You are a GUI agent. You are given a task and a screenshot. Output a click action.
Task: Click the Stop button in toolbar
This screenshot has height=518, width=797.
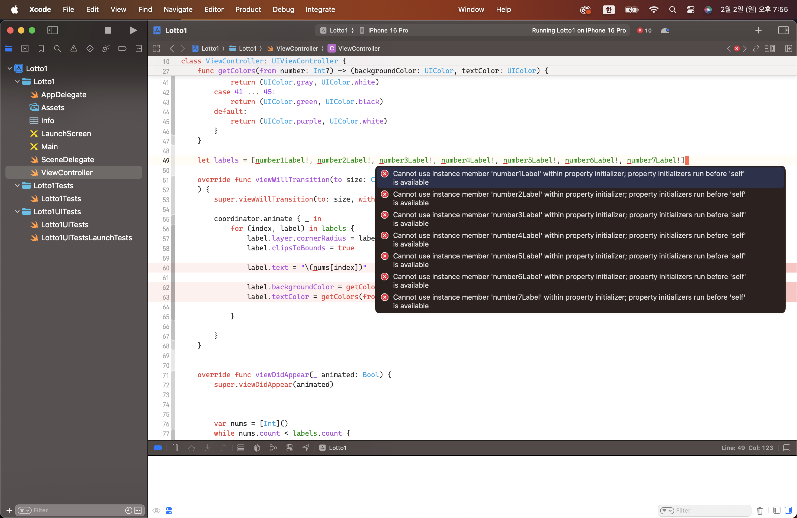click(108, 30)
